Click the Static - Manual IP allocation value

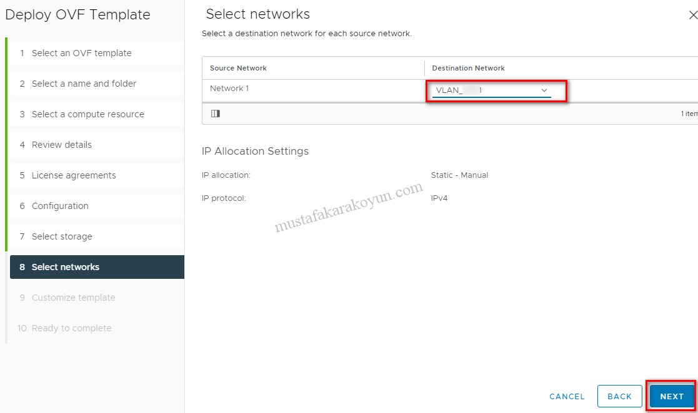(x=459, y=175)
